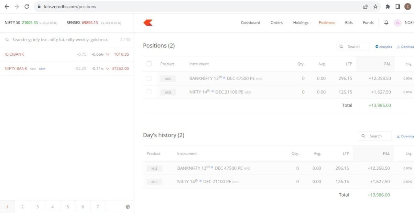Click the Kite logo icon
Image resolution: width=414 pixels, height=213 pixels.
coord(148,23)
